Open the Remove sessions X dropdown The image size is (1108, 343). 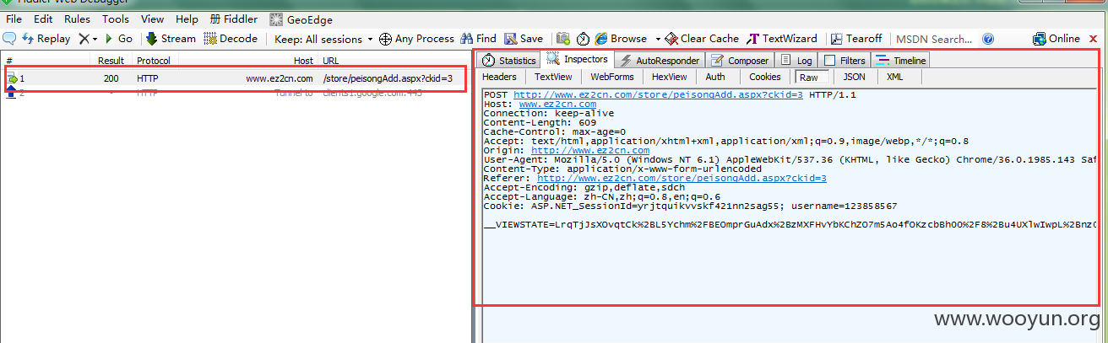(x=89, y=39)
